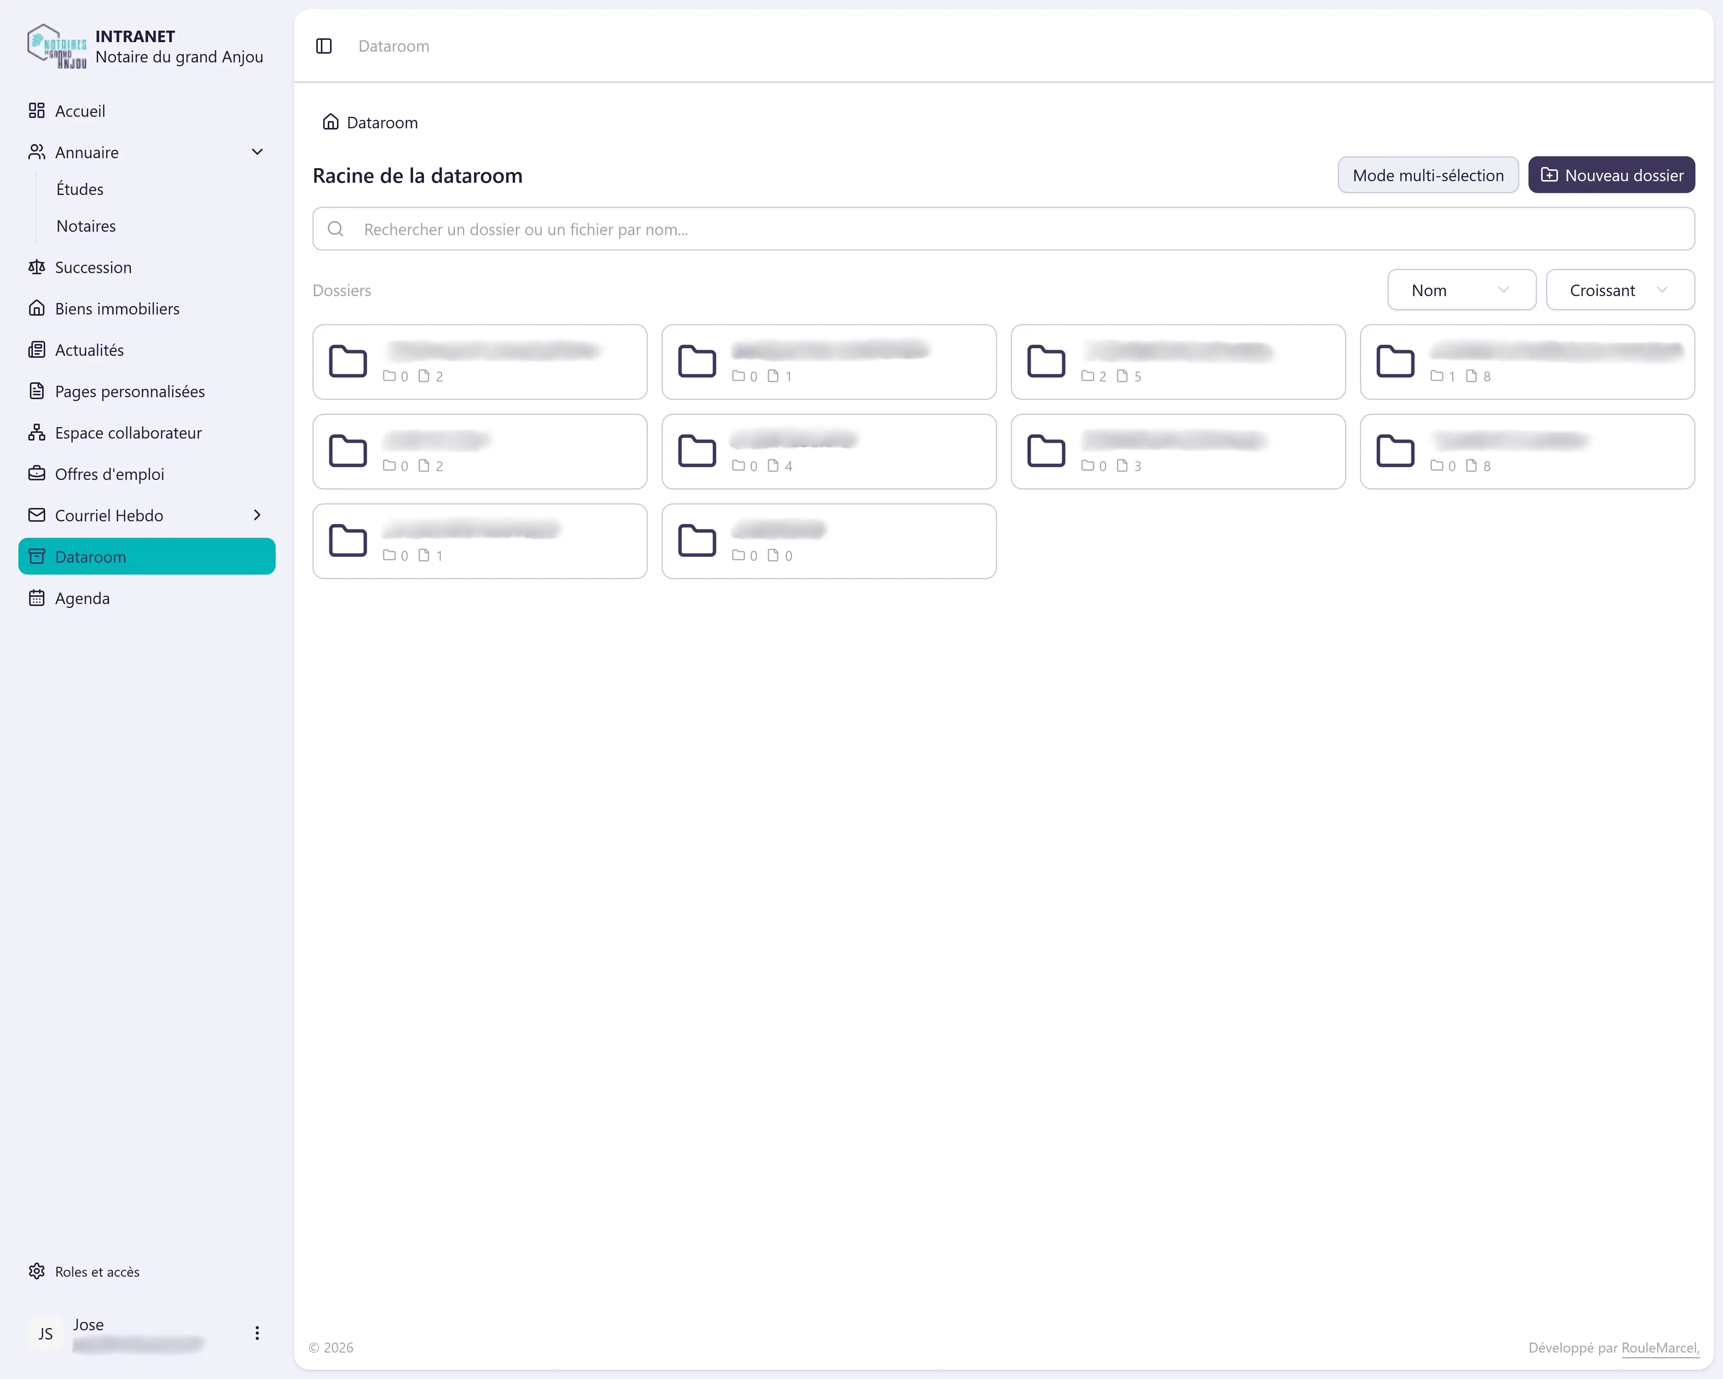Viewport: 1723px width, 1379px height.
Task: Follow the RouleMarcel link
Action: click(x=1659, y=1348)
